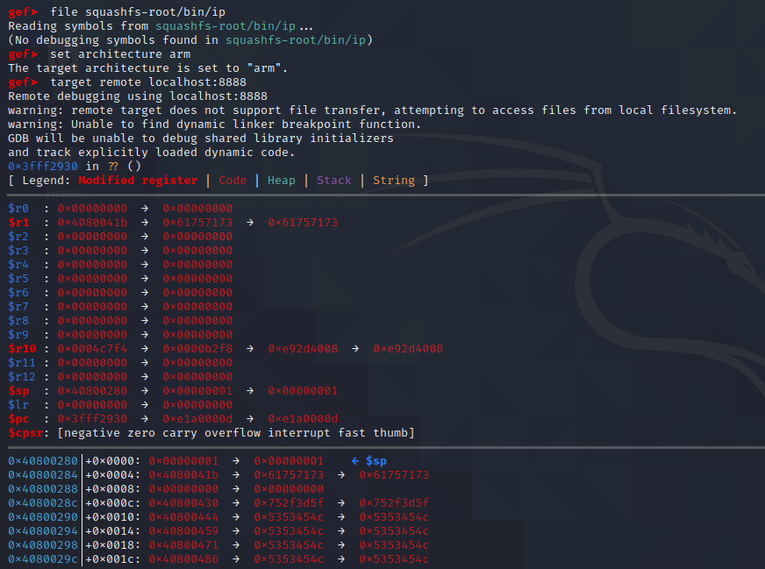This screenshot has width=765, height=569.
Task: Select stack value 0x5353454c at offset +0x0014
Action: point(290,530)
